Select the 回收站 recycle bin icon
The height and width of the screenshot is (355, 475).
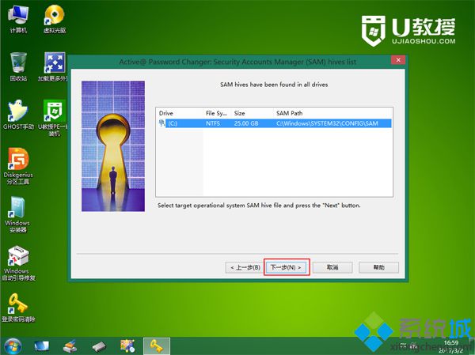tap(18, 66)
